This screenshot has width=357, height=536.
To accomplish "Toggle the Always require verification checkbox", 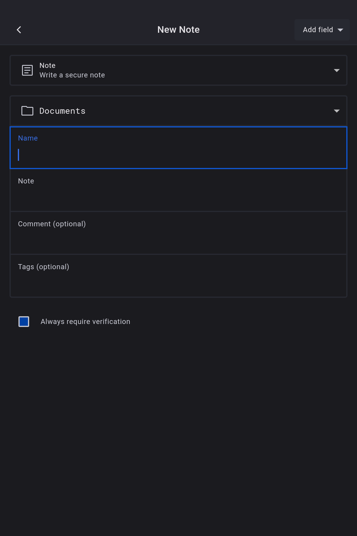I will [x=24, y=322].
